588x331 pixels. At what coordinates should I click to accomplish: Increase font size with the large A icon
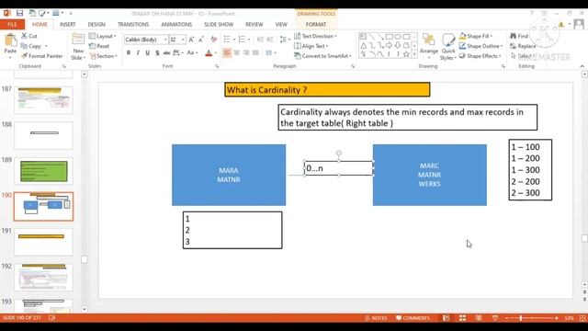pyautogui.click(x=191, y=40)
